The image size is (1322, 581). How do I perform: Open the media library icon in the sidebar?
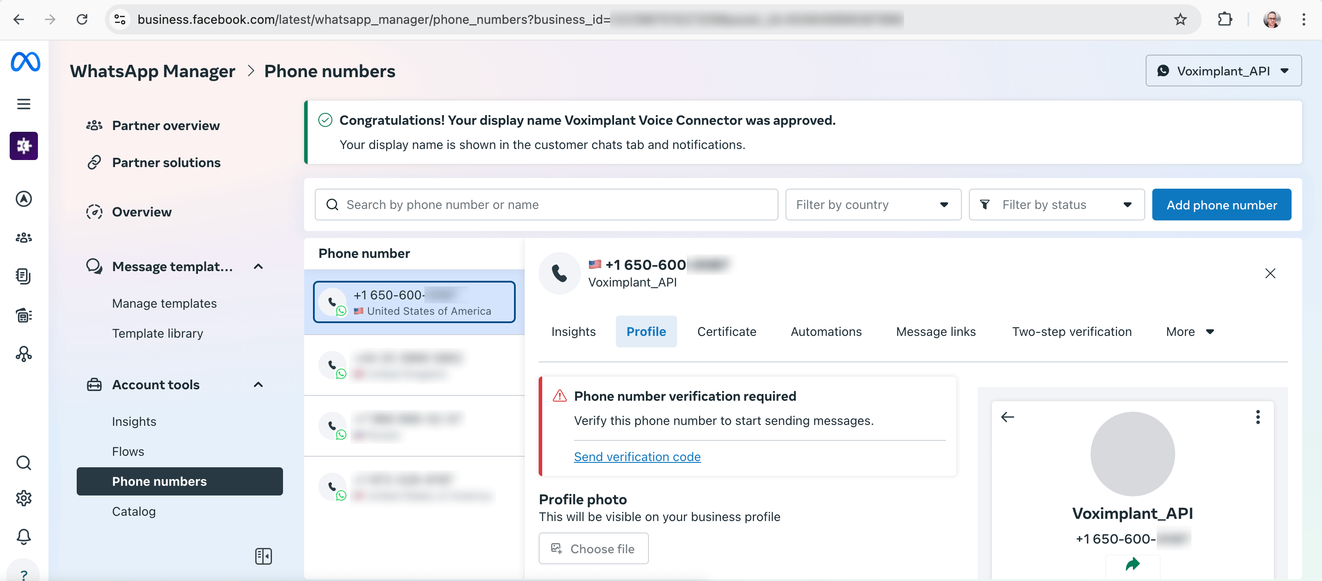pos(24,315)
